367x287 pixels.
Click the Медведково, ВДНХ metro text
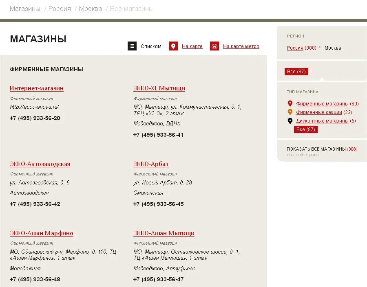coord(157,123)
